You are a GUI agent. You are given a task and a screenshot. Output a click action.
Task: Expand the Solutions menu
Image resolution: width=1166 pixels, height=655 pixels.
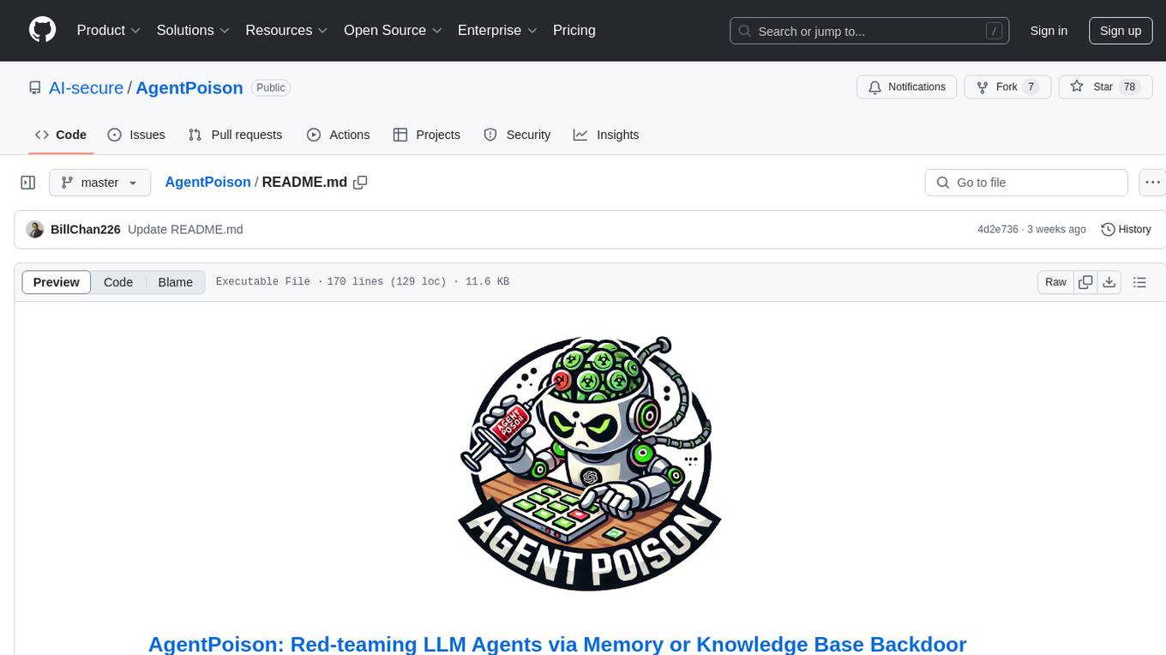click(x=193, y=30)
